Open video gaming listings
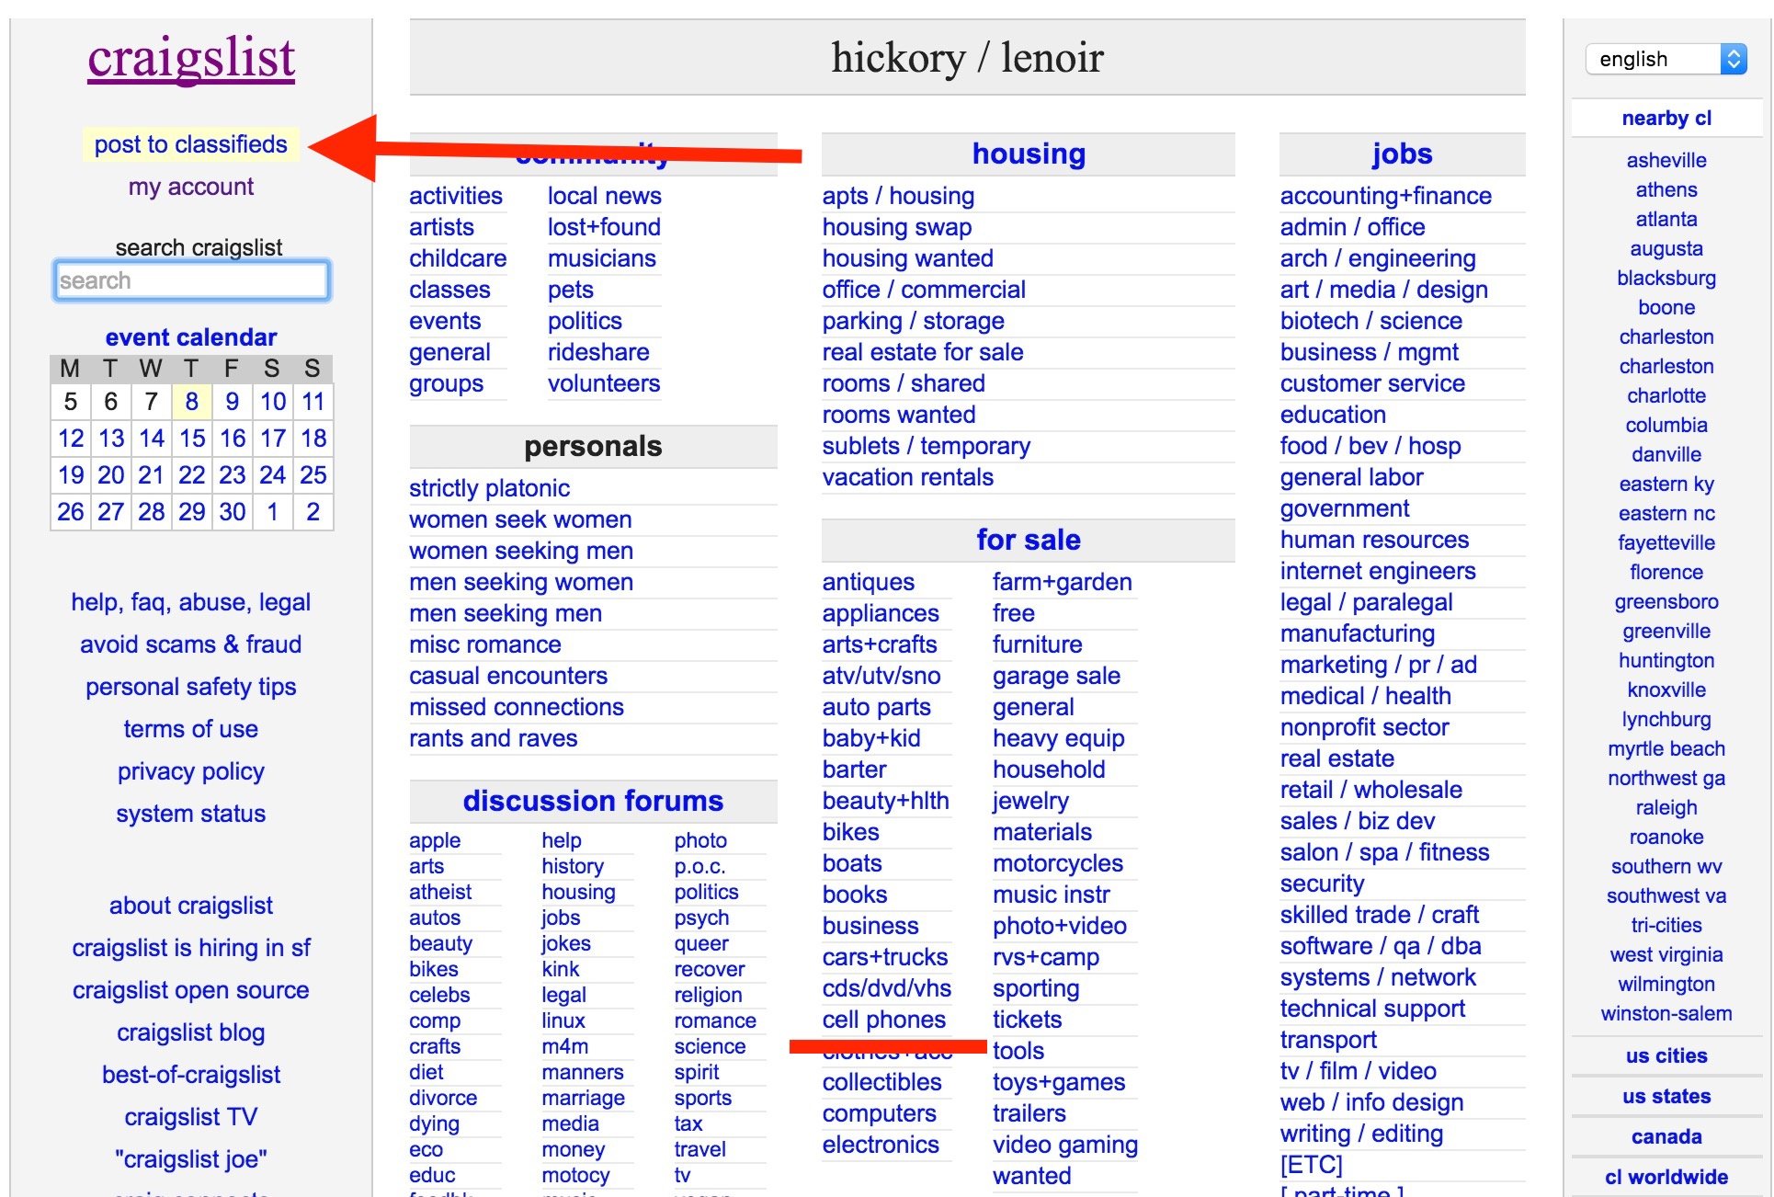The height and width of the screenshot is (1197, 1774). (x=1065, y=1145)
